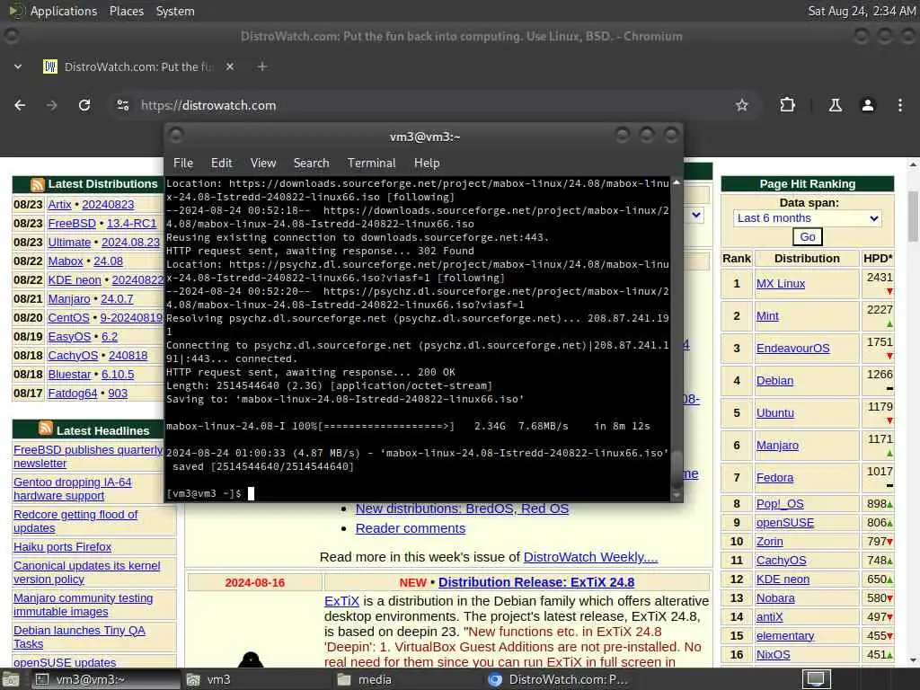Open the Gentoo dropping IA-64 hardware support headline
This screenshot has height=690, width=920.
[x=72, y=489]
